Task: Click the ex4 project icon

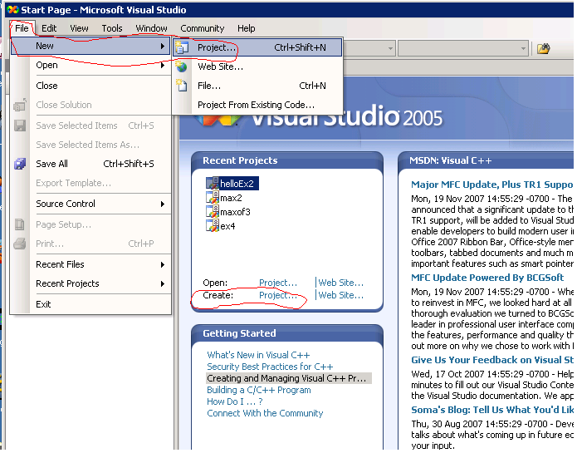Action: [213, 225]
